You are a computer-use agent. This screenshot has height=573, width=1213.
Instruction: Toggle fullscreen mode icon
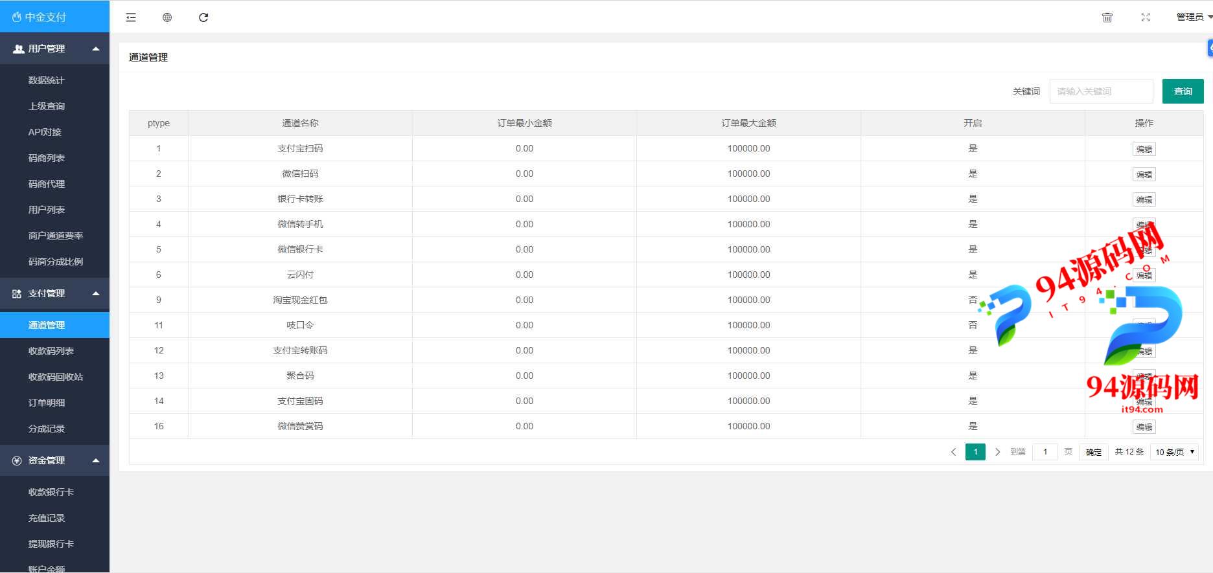1146,17
